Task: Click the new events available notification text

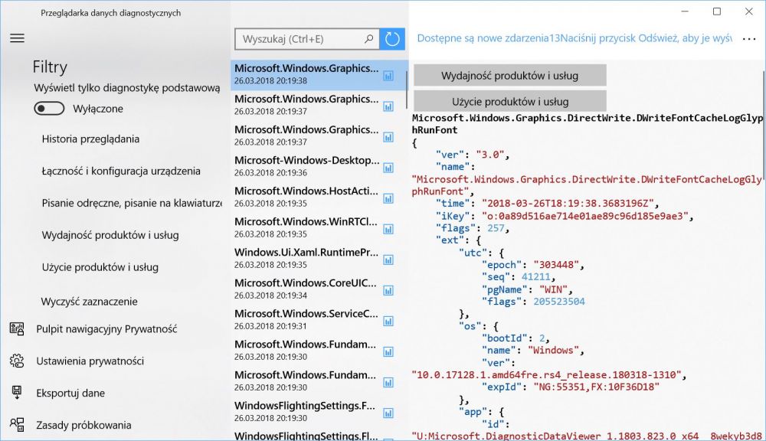Action: tap(574, 38)
